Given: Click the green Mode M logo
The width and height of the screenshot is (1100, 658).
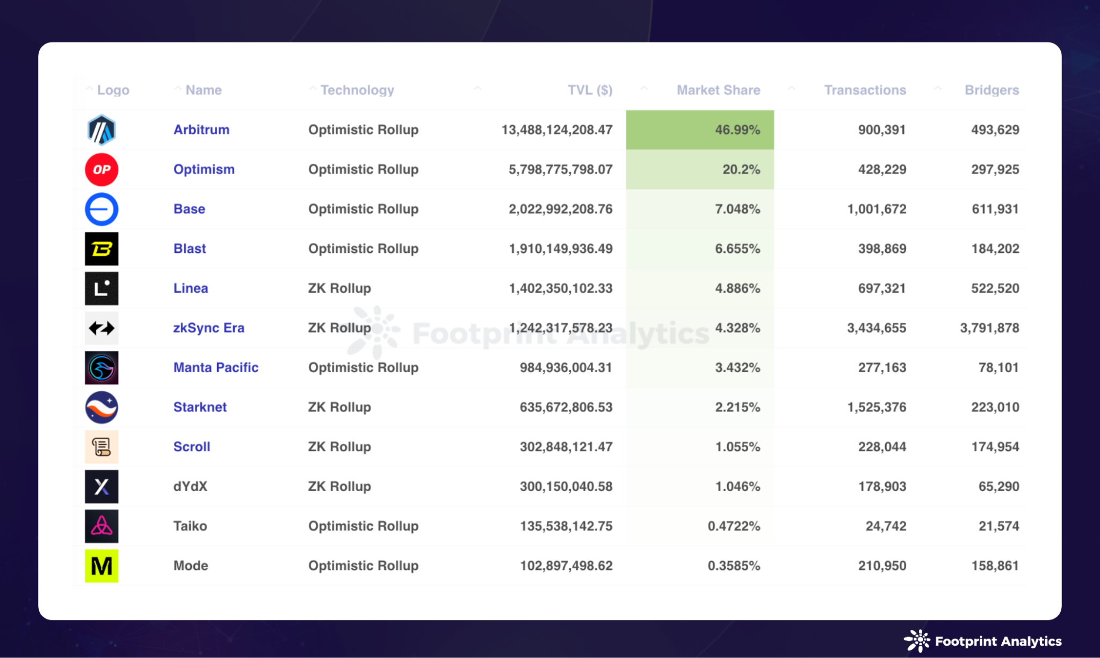Looking at the screenshot, I should point(102,566).
